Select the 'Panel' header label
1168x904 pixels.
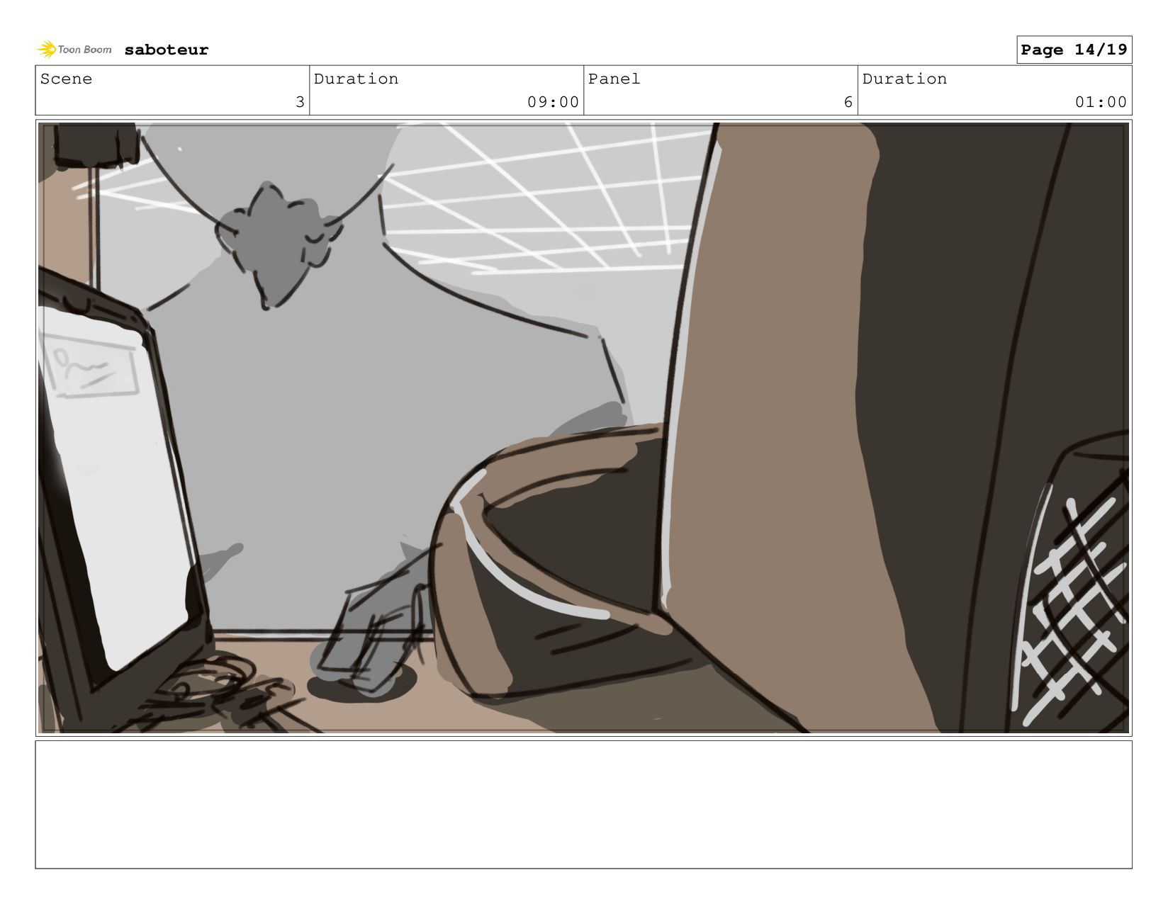pyautogui.click(x=614, y=79)
